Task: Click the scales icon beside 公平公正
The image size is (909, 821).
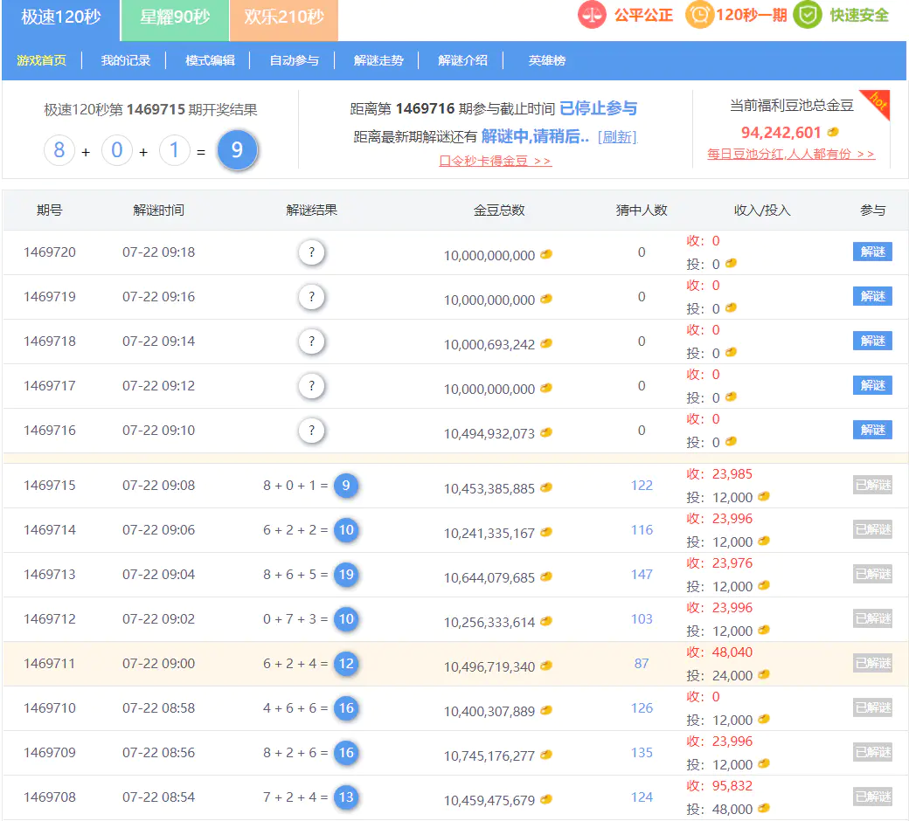Action: click(x=592, y=15)
